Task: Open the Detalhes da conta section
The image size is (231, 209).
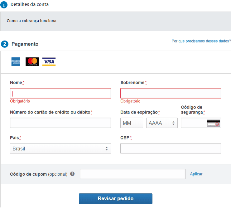Action: click(x=30, y=4)
